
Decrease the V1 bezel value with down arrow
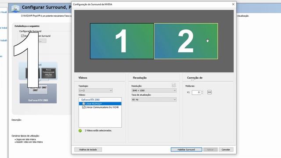202,93
